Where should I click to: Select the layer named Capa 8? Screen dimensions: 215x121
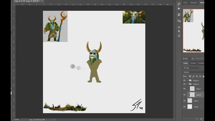[199, 95]
